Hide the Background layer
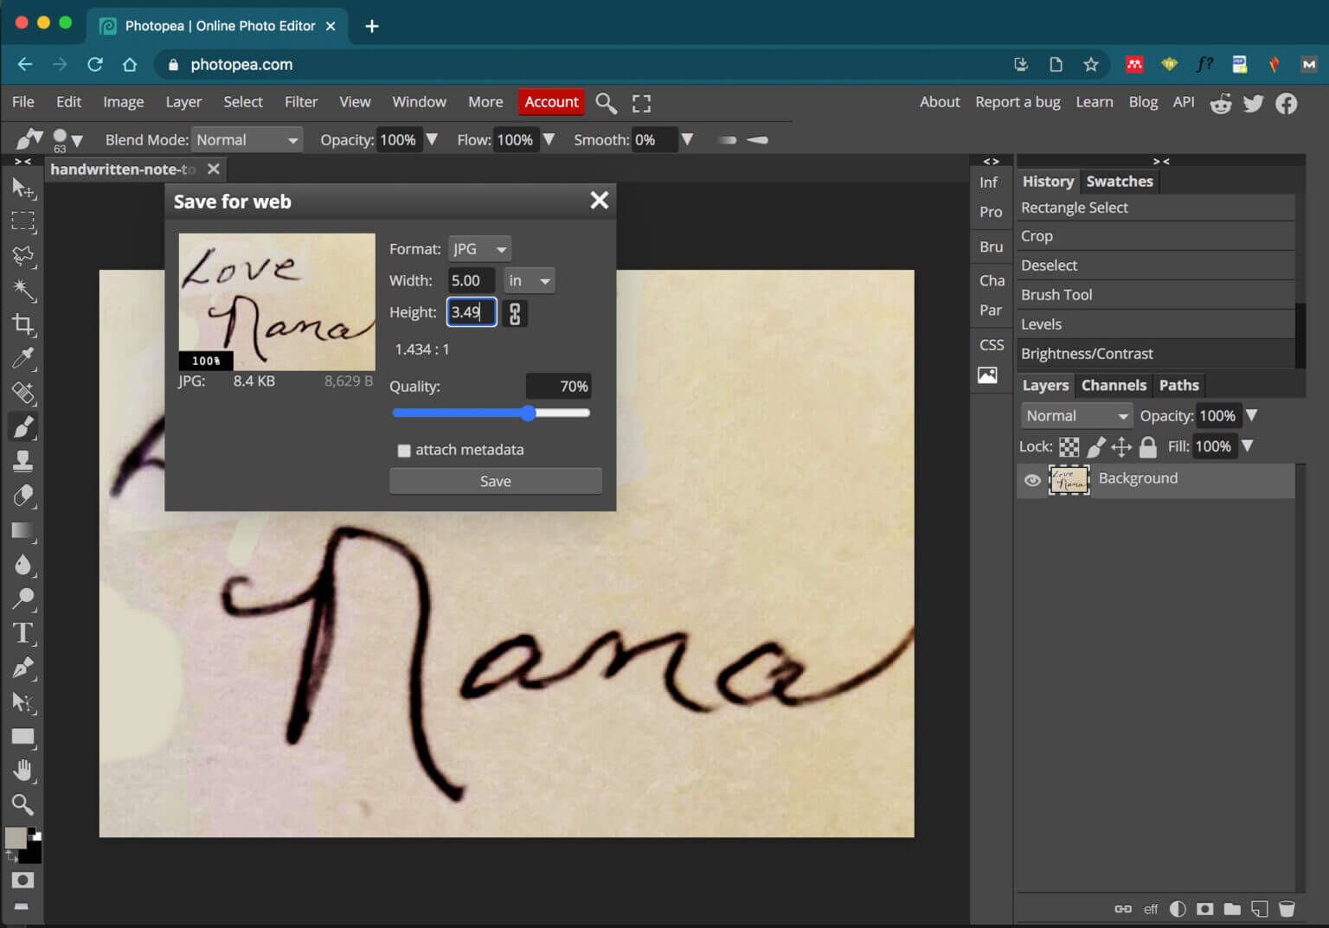The height and width of the screenshot is (928, 1329). click(x=1032, y=480)
